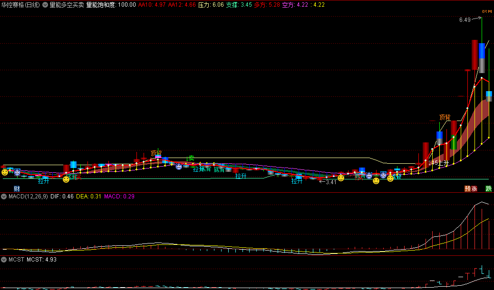The width and height of the screenshot is (494, 290).
Task: Click the AA10: 4.97 value
Action: (152, 5)
